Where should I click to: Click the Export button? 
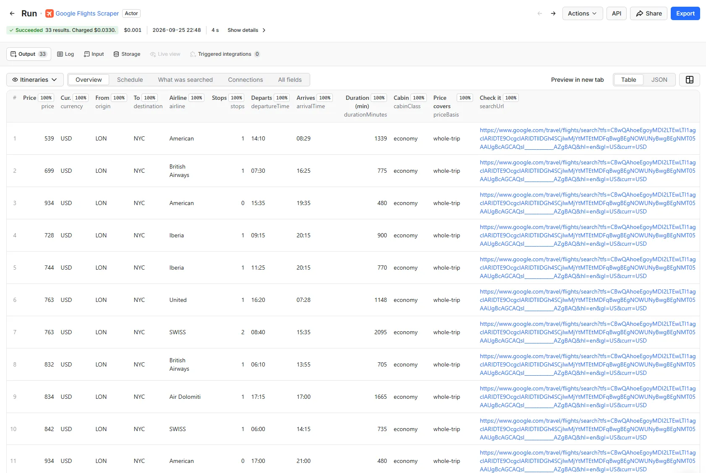685,13
